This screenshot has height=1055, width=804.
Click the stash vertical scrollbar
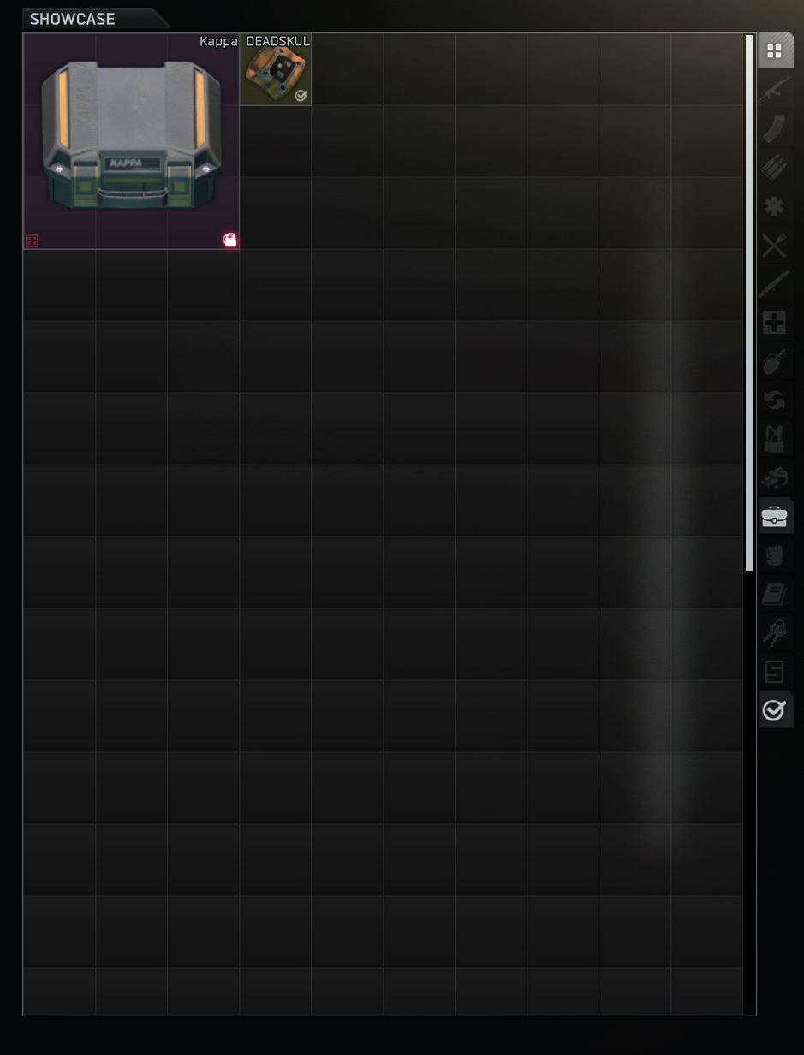click(749, 303)
